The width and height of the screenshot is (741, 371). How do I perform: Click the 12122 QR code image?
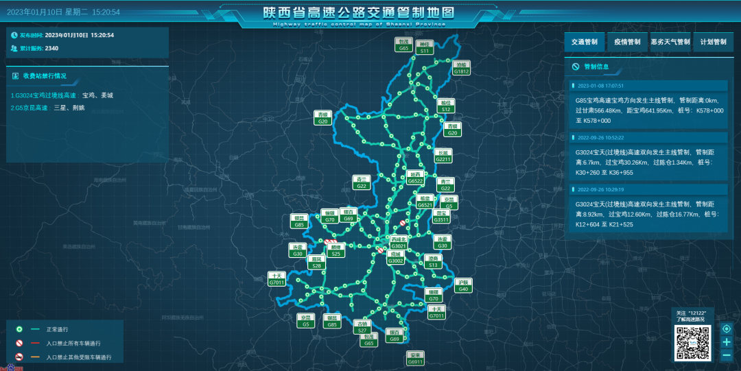tap(692, 342)
